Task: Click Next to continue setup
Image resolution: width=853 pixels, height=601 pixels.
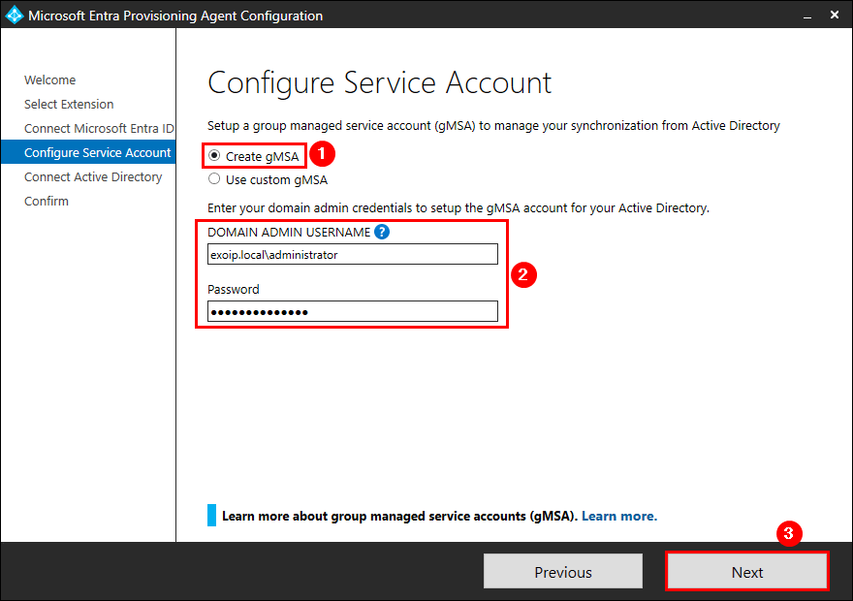Action: click(747, 572)
